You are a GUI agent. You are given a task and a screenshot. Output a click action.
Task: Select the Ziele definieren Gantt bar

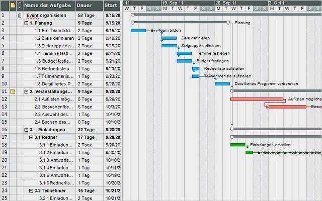pyautogui.click(x=169, y=38)
